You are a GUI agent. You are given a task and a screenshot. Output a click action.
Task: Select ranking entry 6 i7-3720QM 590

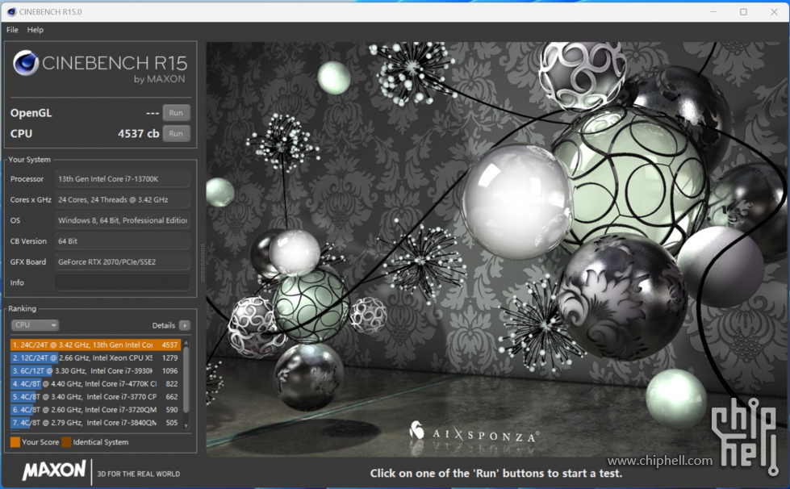(x=95, y=410)
